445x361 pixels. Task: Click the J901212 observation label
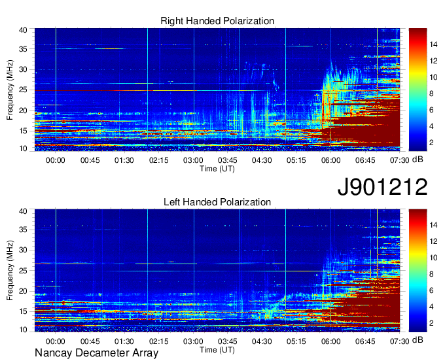pyautogui.click(x=382, y=187)
